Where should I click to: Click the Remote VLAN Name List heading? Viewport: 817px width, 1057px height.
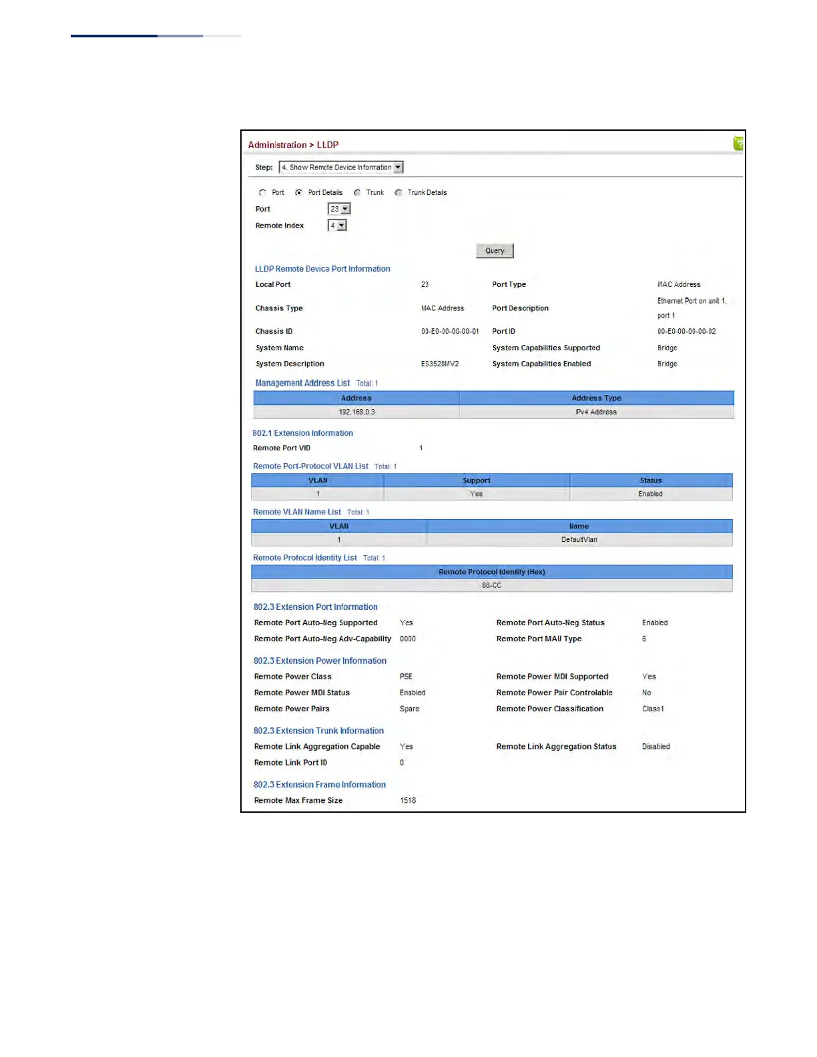click(297, 512)
